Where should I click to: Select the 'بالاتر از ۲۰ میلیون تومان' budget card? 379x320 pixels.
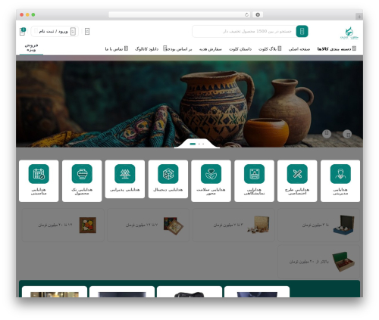(318, 262)
